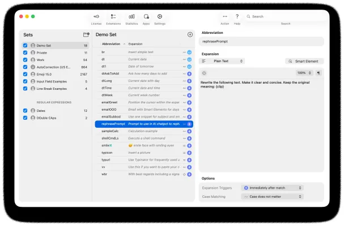Screen dimensions: 344x226
Task: Uncheck the Demo Set checkbox
Action: [26, 46]
